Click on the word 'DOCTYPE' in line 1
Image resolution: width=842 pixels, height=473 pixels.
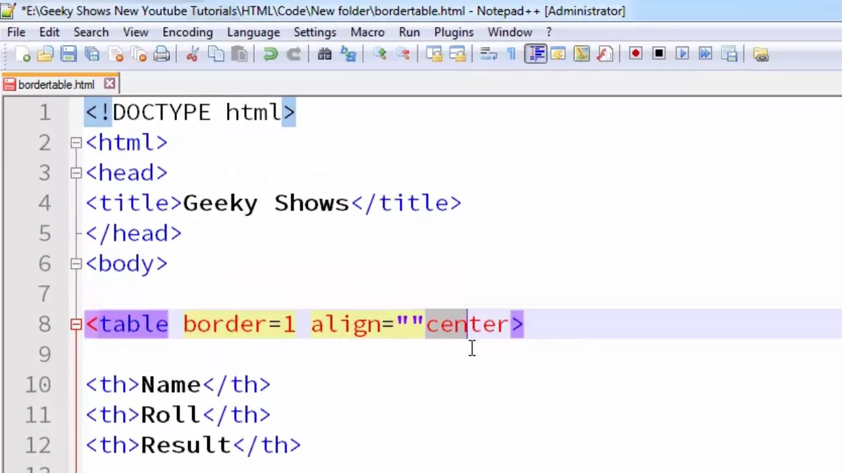pyautogui.click(x=162, y=112)
